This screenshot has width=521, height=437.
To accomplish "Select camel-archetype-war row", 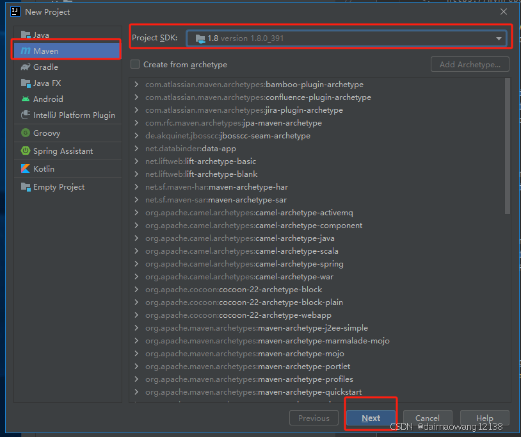I will pos(317,277).
